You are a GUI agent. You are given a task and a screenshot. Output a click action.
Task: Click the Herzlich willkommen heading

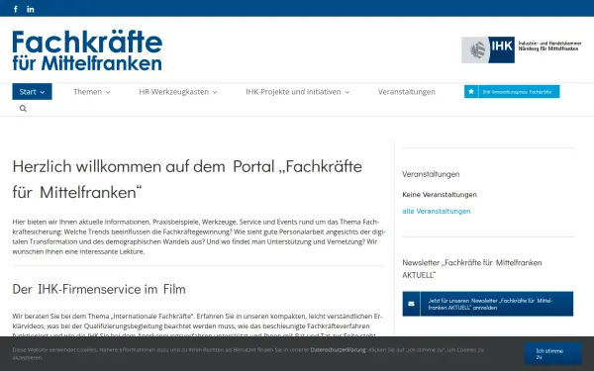point(187,179)
